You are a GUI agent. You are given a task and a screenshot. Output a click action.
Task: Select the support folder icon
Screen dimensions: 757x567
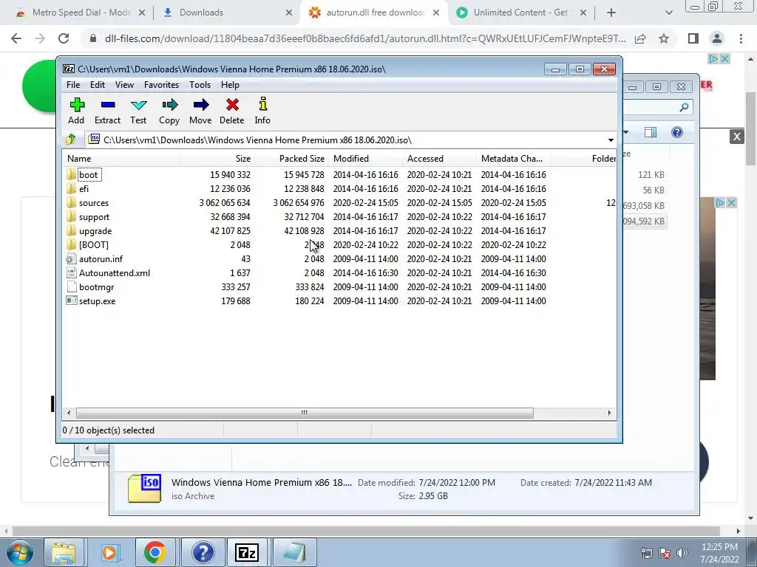72,216
